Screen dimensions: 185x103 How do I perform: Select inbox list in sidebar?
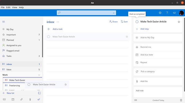point(21,64)
